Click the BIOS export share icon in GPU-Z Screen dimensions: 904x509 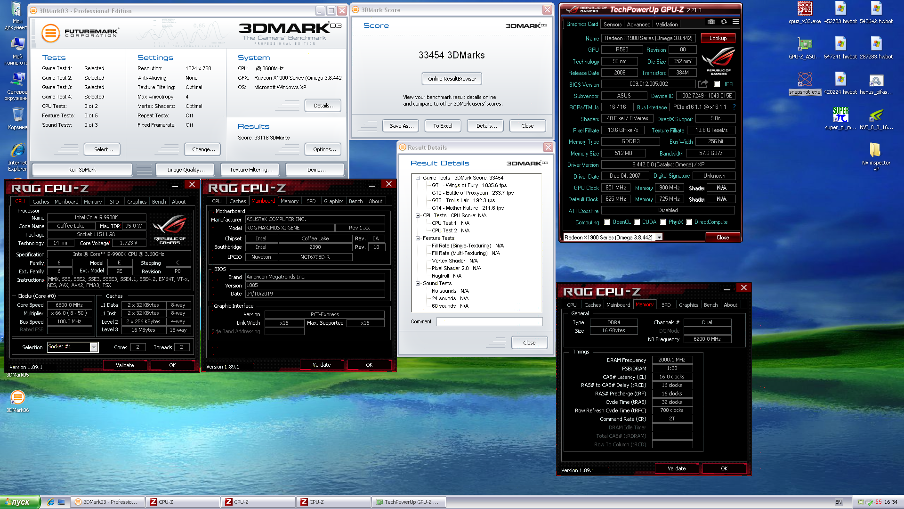click(x=703, y=84)
